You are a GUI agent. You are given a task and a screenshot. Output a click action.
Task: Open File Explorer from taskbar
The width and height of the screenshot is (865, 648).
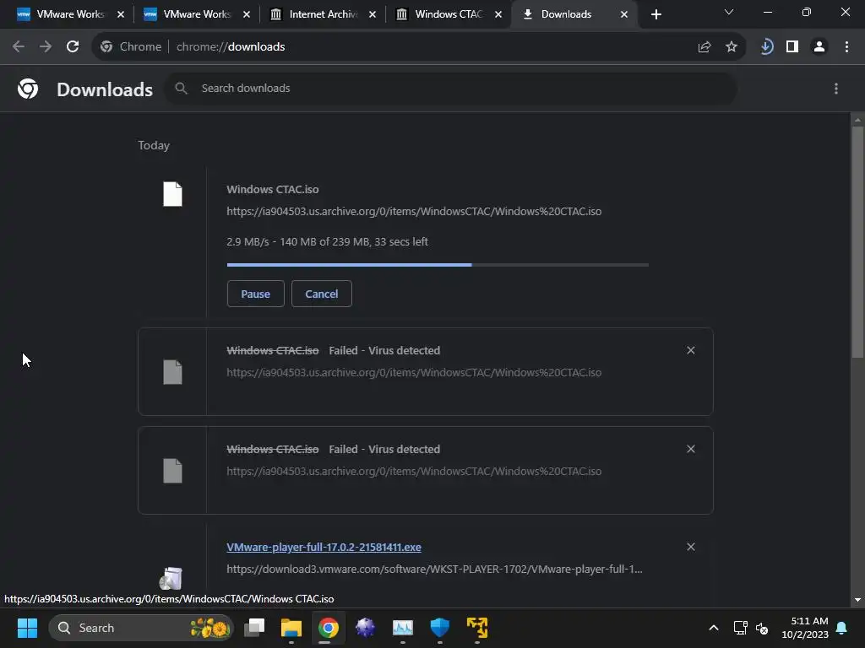click(x=291, y=628)
